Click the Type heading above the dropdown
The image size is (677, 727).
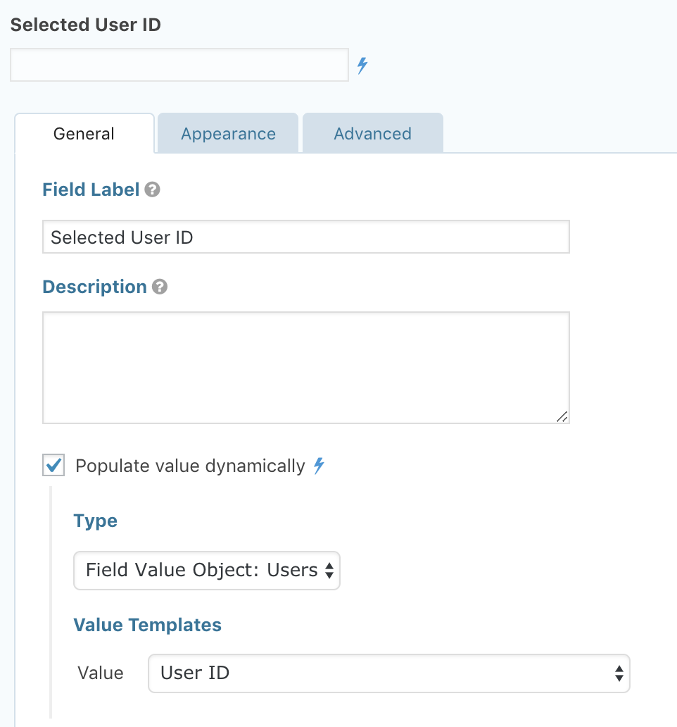(95, 521)
